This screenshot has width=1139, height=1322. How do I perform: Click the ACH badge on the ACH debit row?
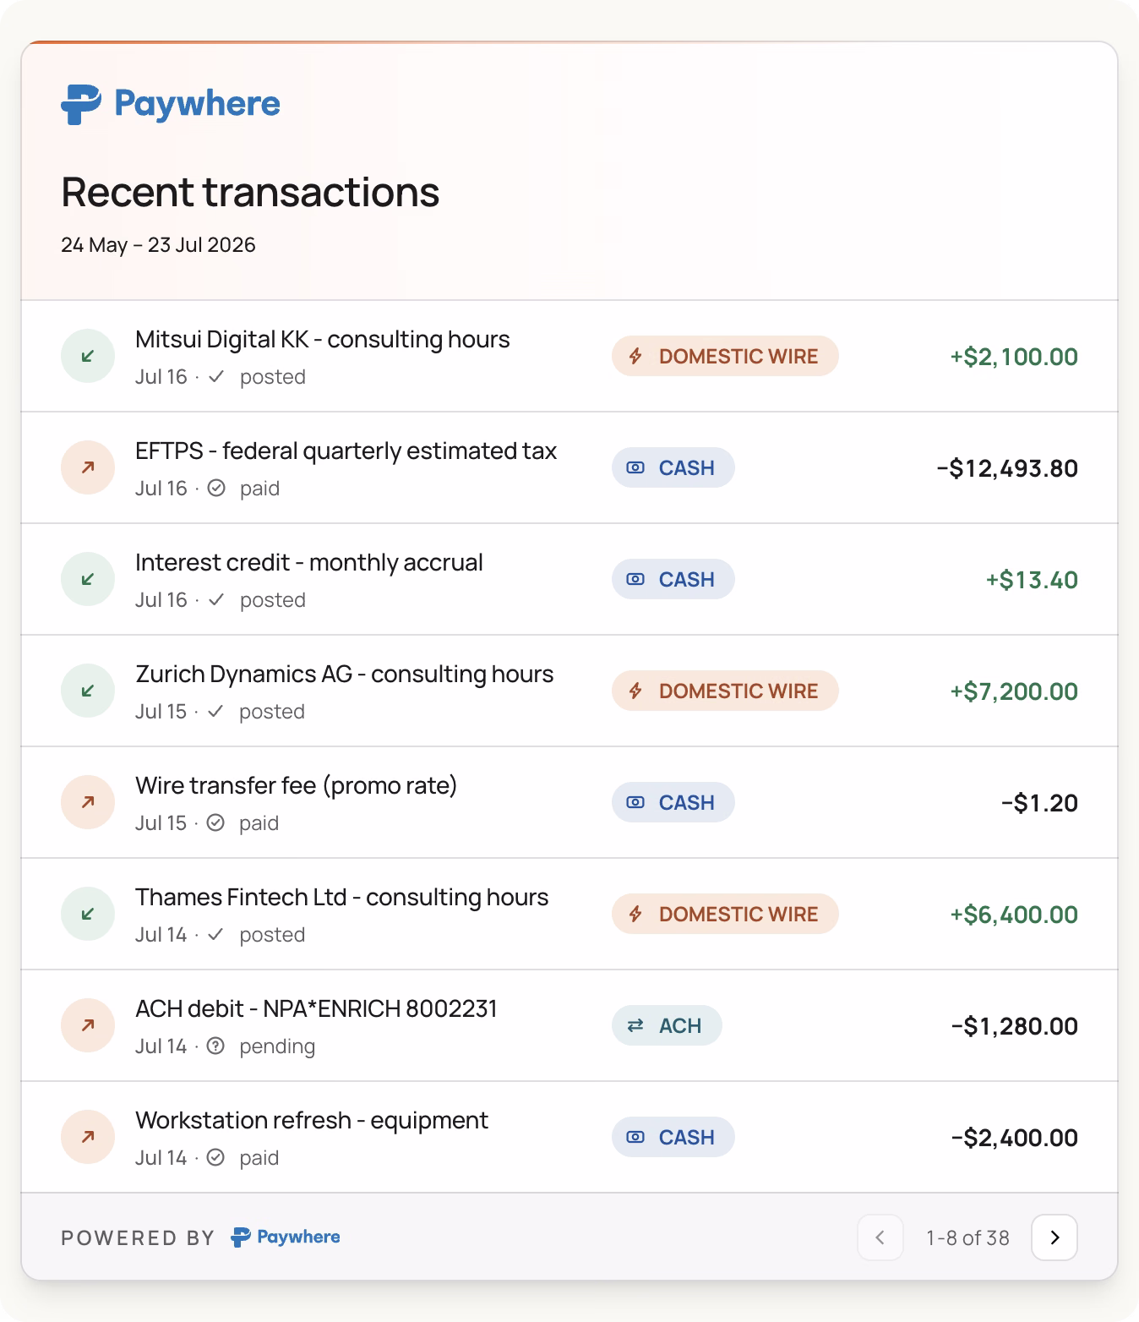pos(667,1025)
